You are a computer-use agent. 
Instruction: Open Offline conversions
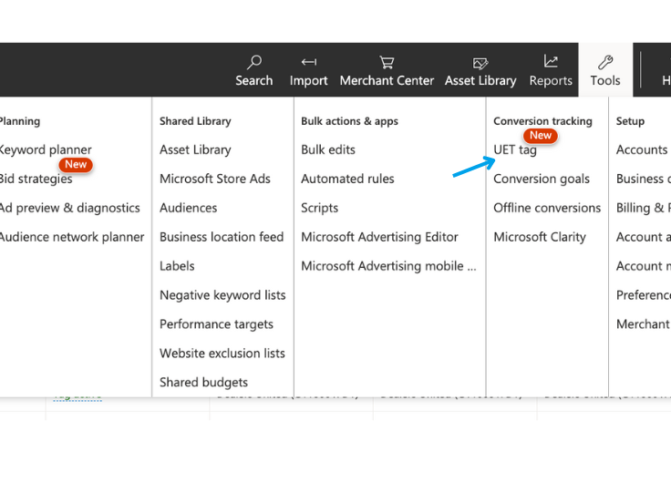tap(547, 208)
